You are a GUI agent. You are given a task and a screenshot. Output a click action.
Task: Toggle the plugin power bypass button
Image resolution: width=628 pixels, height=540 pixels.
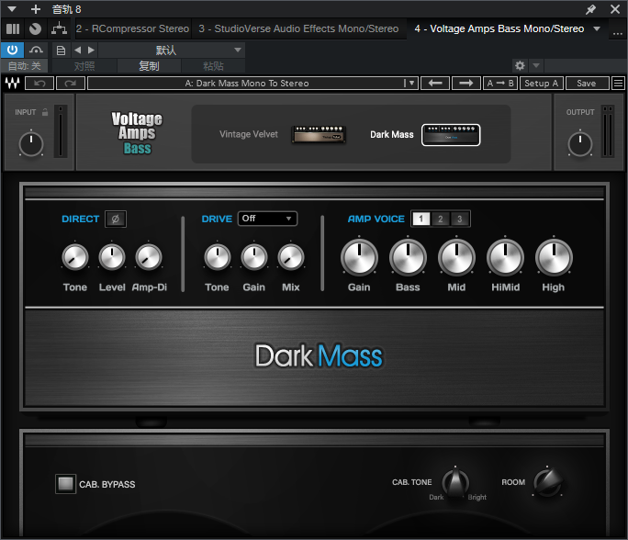[x=13, y=51]
